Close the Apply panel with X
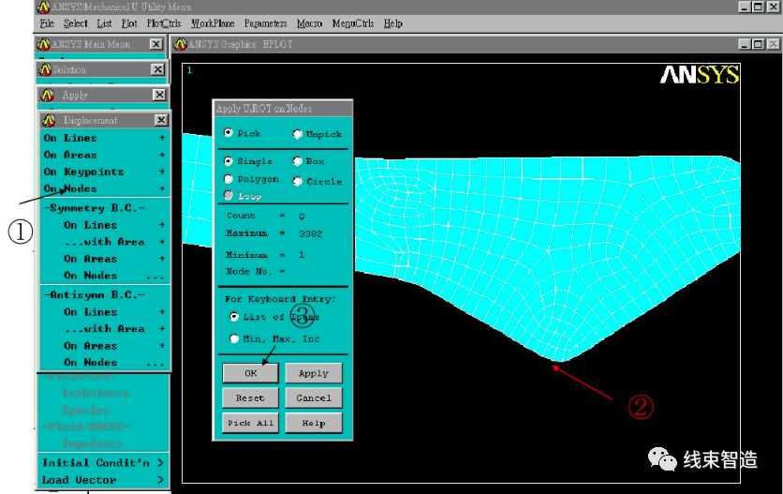The image size is (783, 494). [159, 95]
